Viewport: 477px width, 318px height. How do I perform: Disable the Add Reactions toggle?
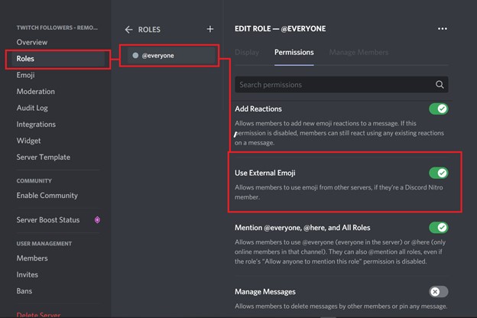pos(438,109)
